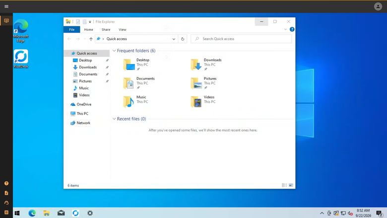Go back with the back arrow
This screenshot has width=387, height=218.
[69, 39]
